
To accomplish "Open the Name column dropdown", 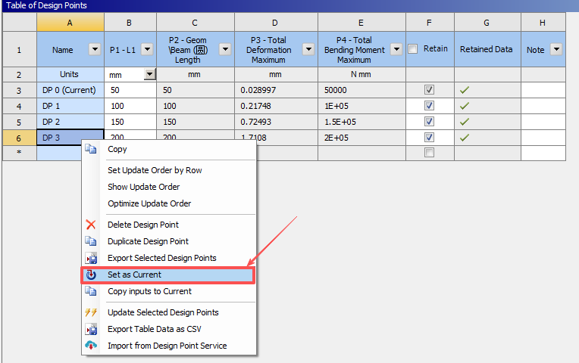I will click(95, 49).
